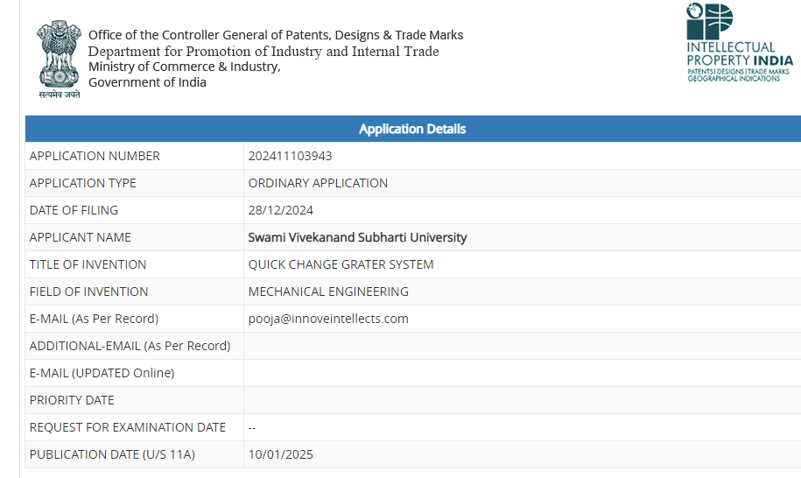
Task: Click the E-MAIL (UPDATED Online) label
Action: pyautogui.click(x=102, y=373)
